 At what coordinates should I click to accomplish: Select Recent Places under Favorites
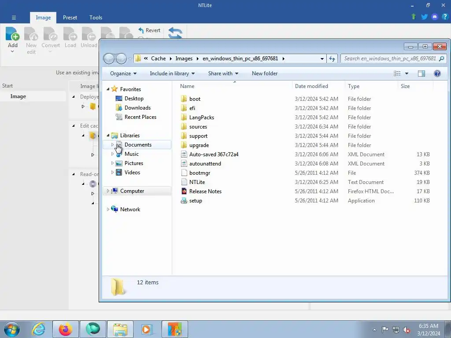[x=140, y=117]
